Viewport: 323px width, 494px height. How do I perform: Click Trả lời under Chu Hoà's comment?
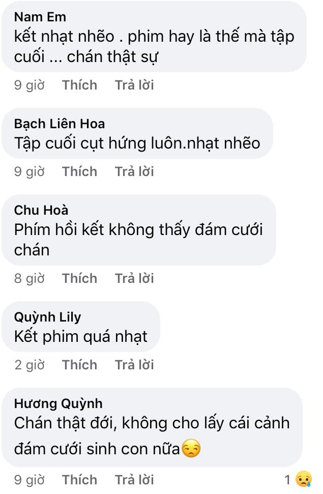click(x=134, y=278)
